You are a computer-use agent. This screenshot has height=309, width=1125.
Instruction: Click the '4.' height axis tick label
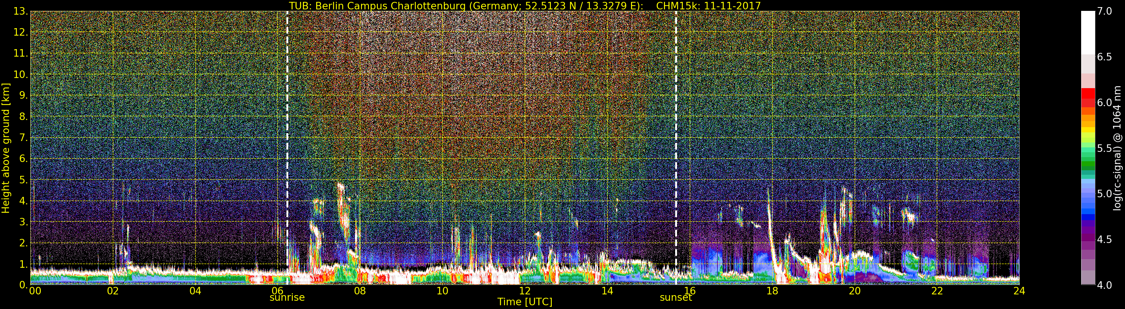tap(24, 201)
